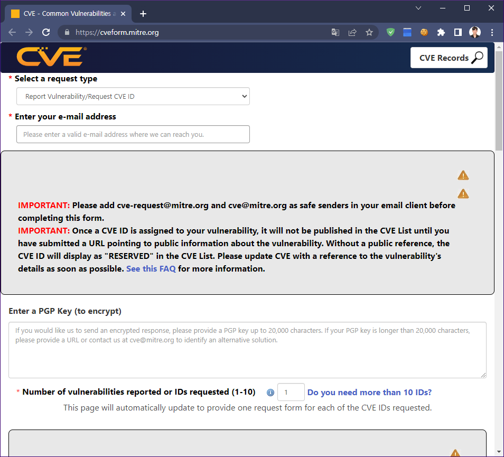Open a new browser tab
The height and width of the screenshot is (457, 504).
143,14
